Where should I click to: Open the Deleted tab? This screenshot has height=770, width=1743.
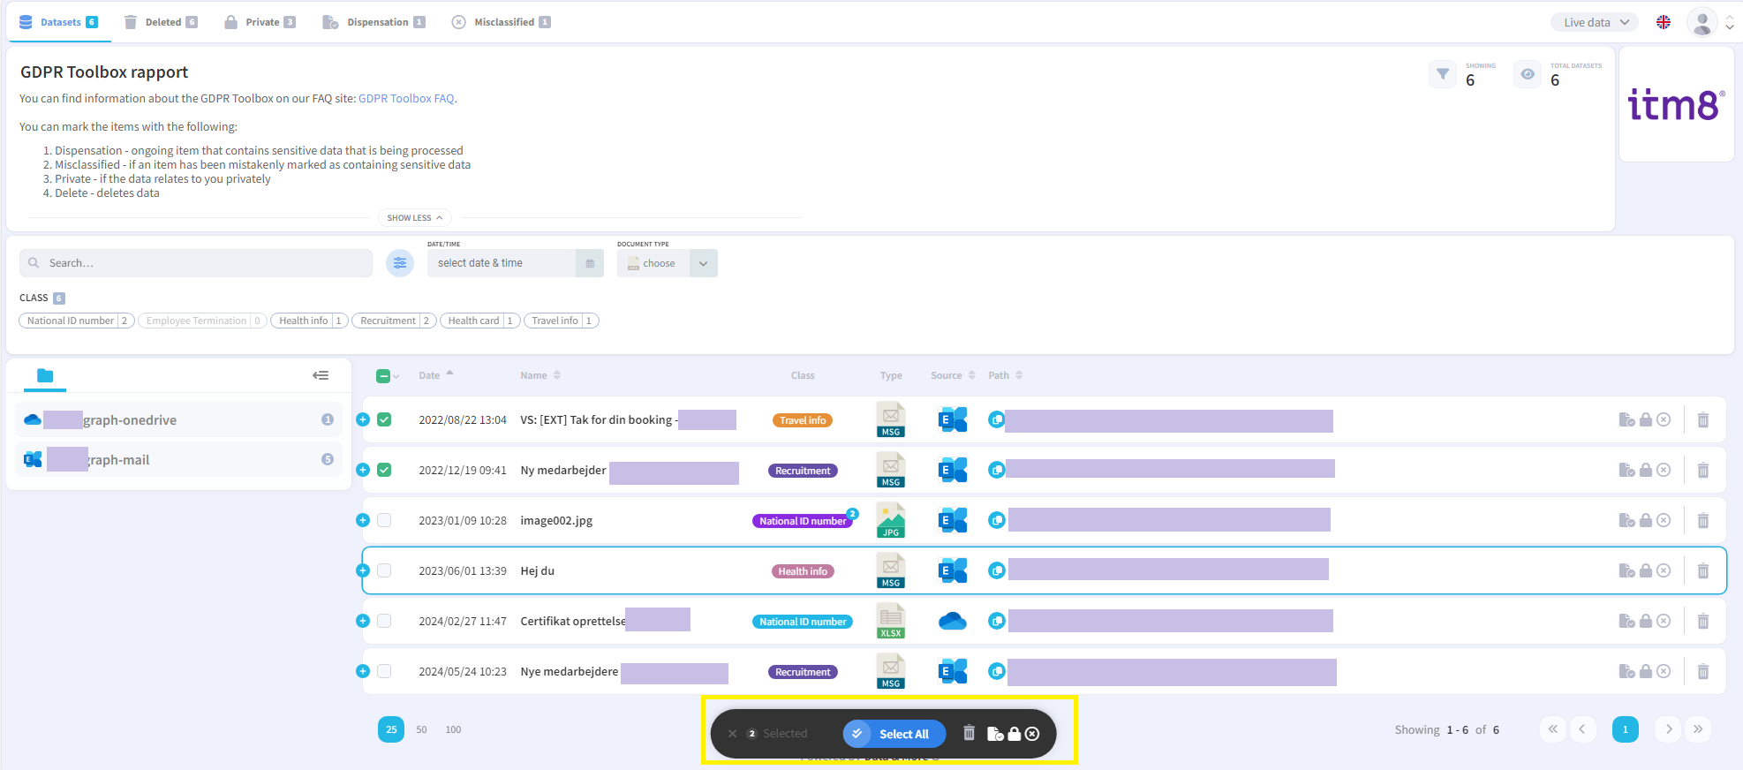[161, 22]
